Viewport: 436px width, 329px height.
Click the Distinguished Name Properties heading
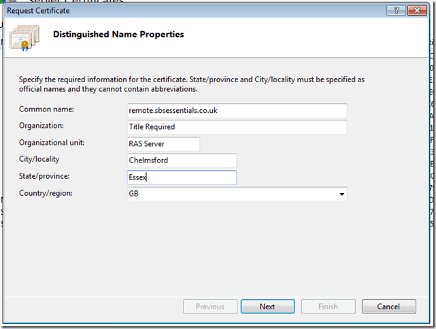point(118,34)
